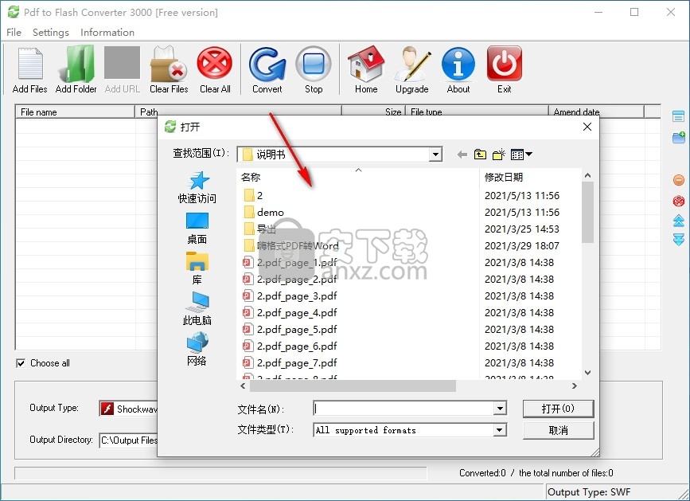The width and height of the screenshot is (690, 501).
Task: Click the file list vertical scrollbar thumb
Action: click(587, 212)
